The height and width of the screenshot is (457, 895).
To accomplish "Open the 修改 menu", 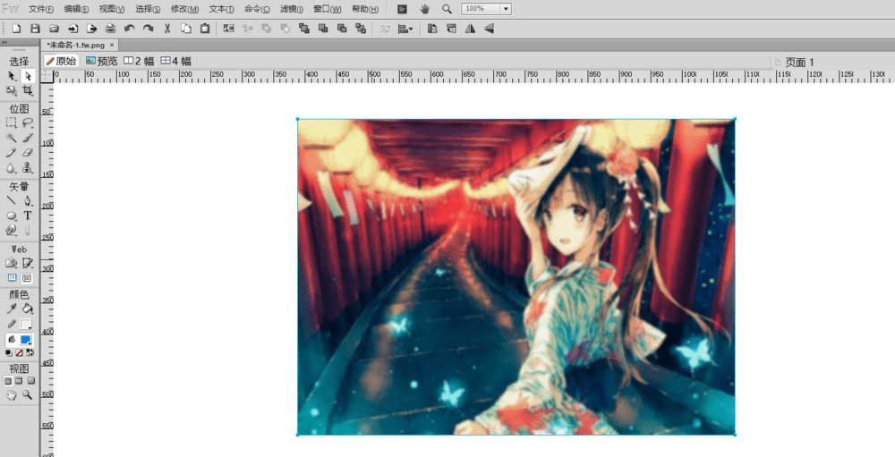I will [185, 9].
